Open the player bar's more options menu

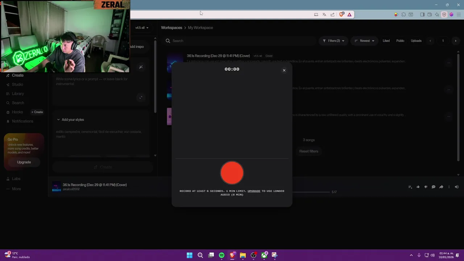click(449, 187)
